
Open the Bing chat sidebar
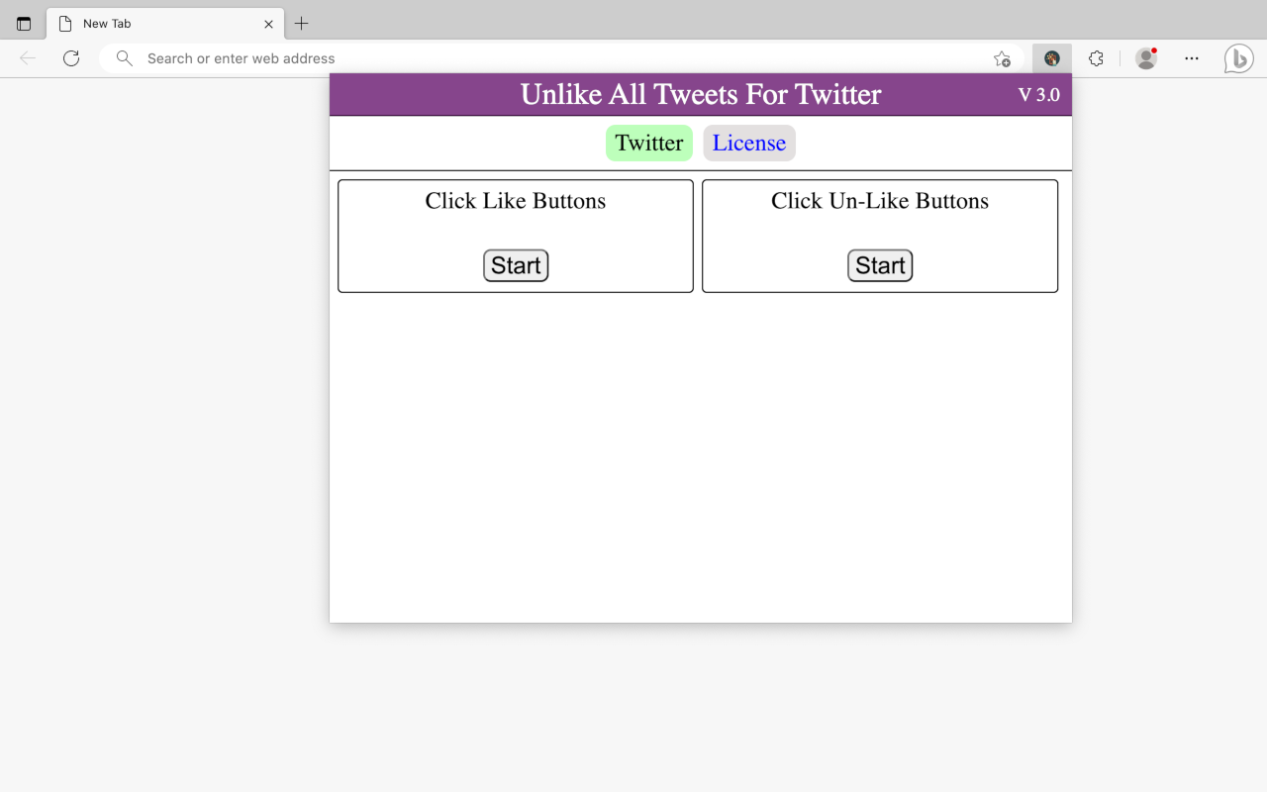click(x=1238, y=58)
